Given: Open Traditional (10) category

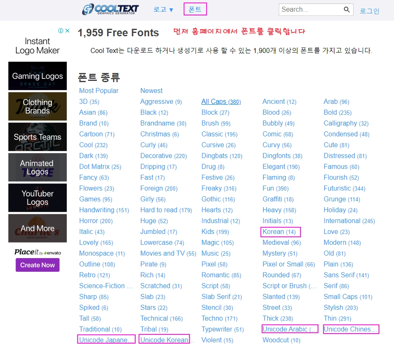Looking at the screenshot, I should click(x=100, y=329).
